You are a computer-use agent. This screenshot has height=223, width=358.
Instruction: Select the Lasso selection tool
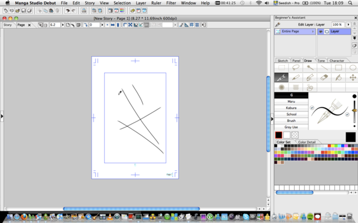pyautogui.click(x=296, y=68)
